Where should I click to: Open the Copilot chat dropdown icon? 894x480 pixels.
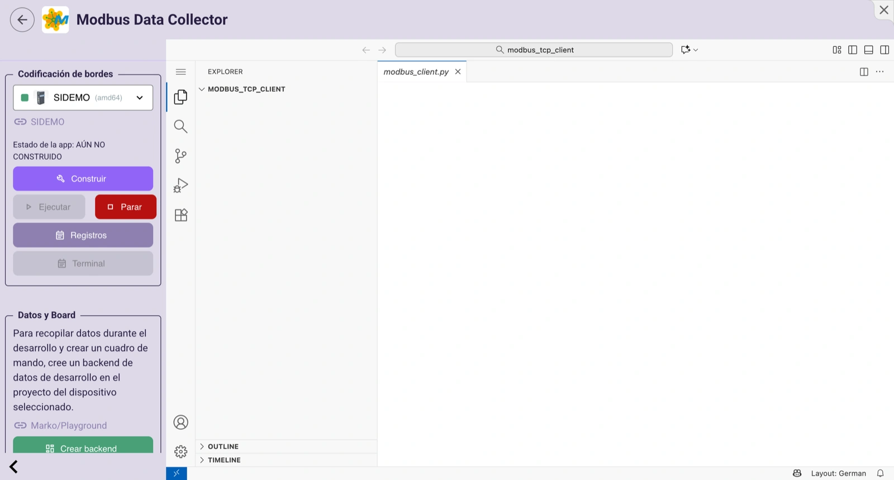click(x=689, y=50)
